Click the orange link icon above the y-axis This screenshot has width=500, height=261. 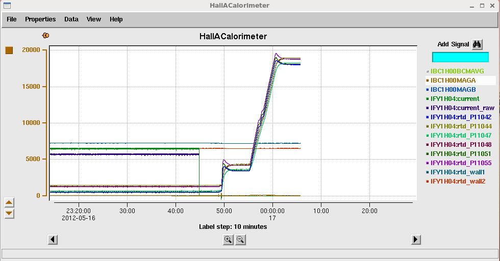pos(45,35)
